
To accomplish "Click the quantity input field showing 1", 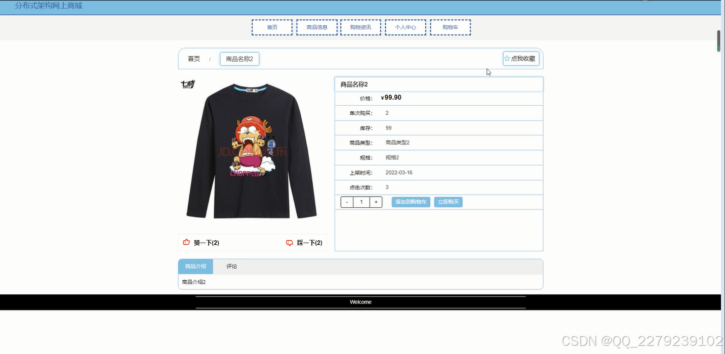I will click(361, 202).
